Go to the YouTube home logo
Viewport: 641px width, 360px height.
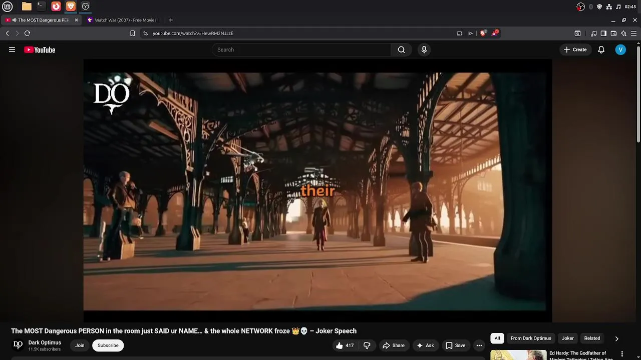[x=40, y=49]
